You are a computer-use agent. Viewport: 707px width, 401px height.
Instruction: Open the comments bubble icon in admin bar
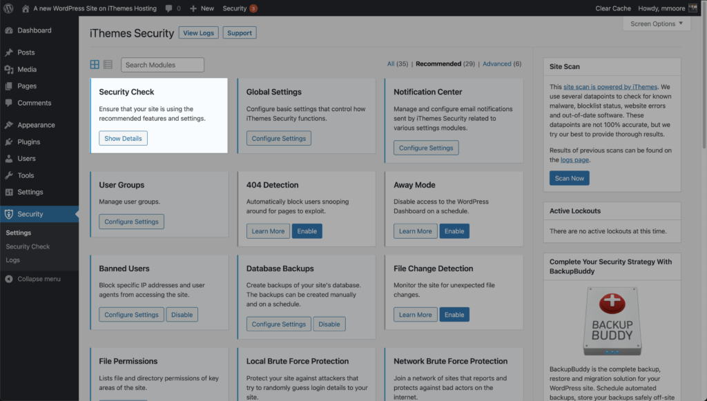click(x=168, y=8)
